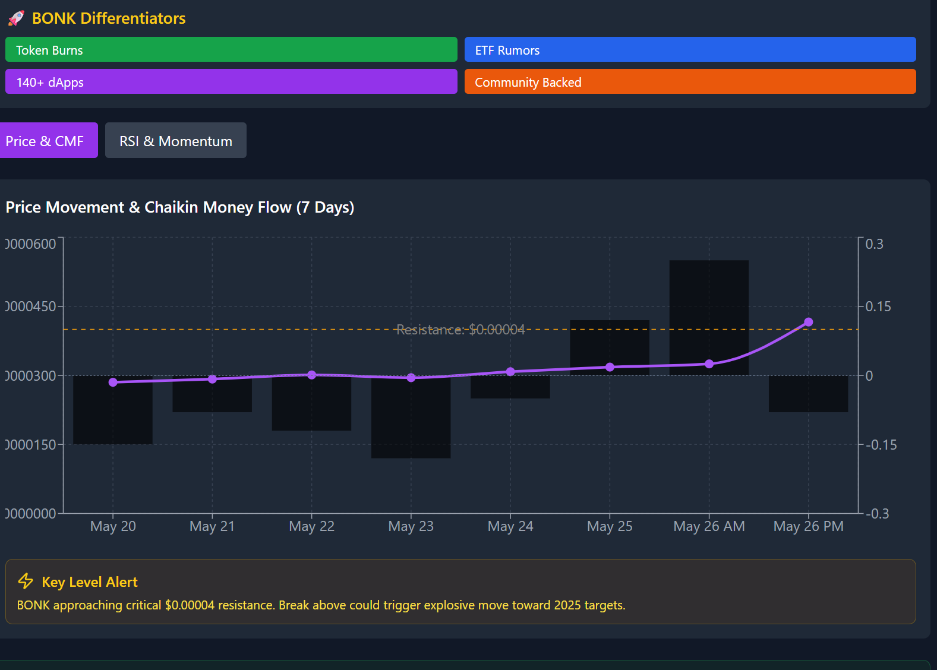Click the May 26 AM axis label

pyautogui.click(x=709, y=526)
